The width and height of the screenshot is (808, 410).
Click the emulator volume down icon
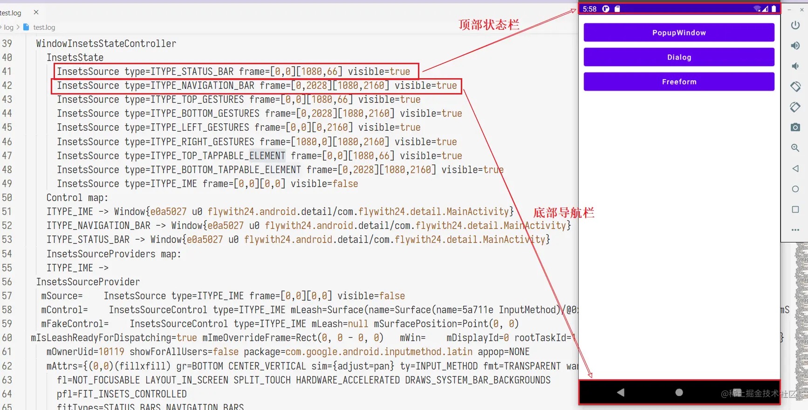point(795,66)
